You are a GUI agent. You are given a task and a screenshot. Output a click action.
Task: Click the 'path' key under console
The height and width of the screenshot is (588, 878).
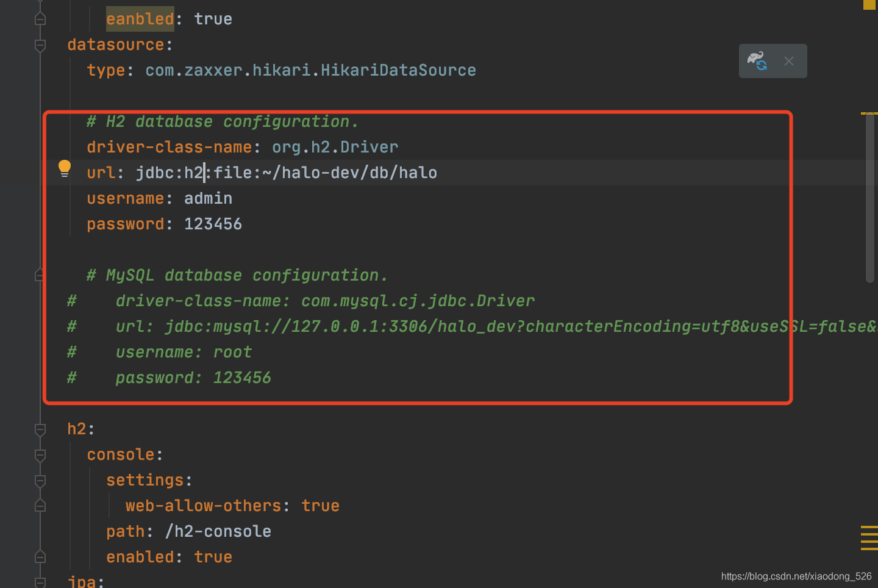(126, 531)
